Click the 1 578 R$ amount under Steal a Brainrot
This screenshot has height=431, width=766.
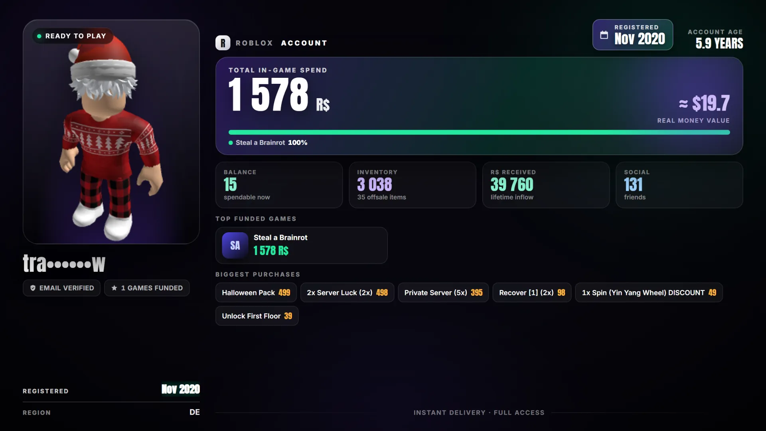point(271,251)
